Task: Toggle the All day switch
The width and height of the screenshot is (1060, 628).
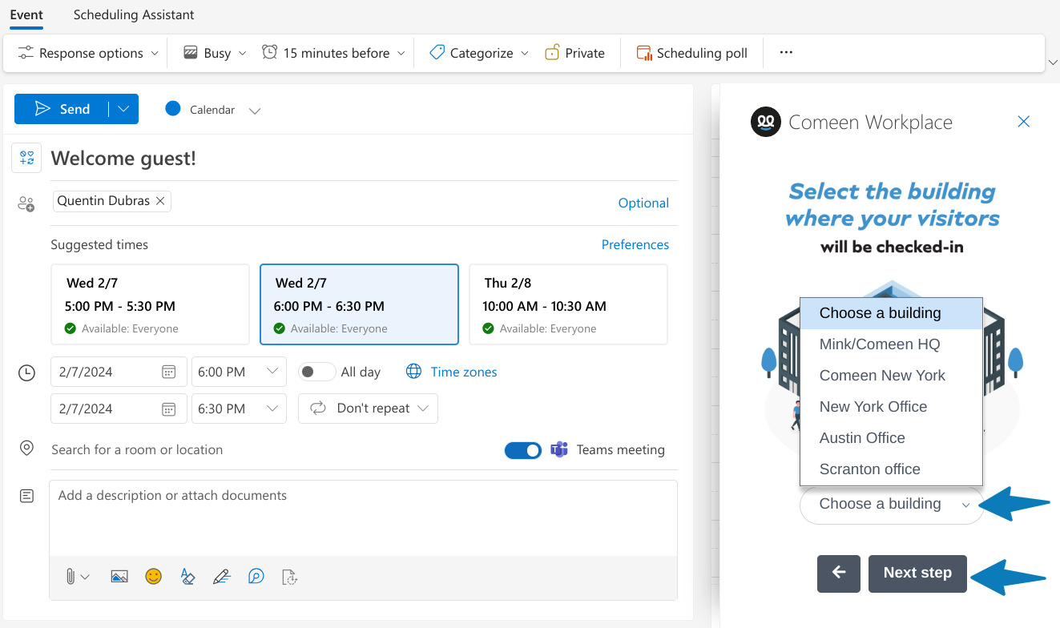Action: 317,372
